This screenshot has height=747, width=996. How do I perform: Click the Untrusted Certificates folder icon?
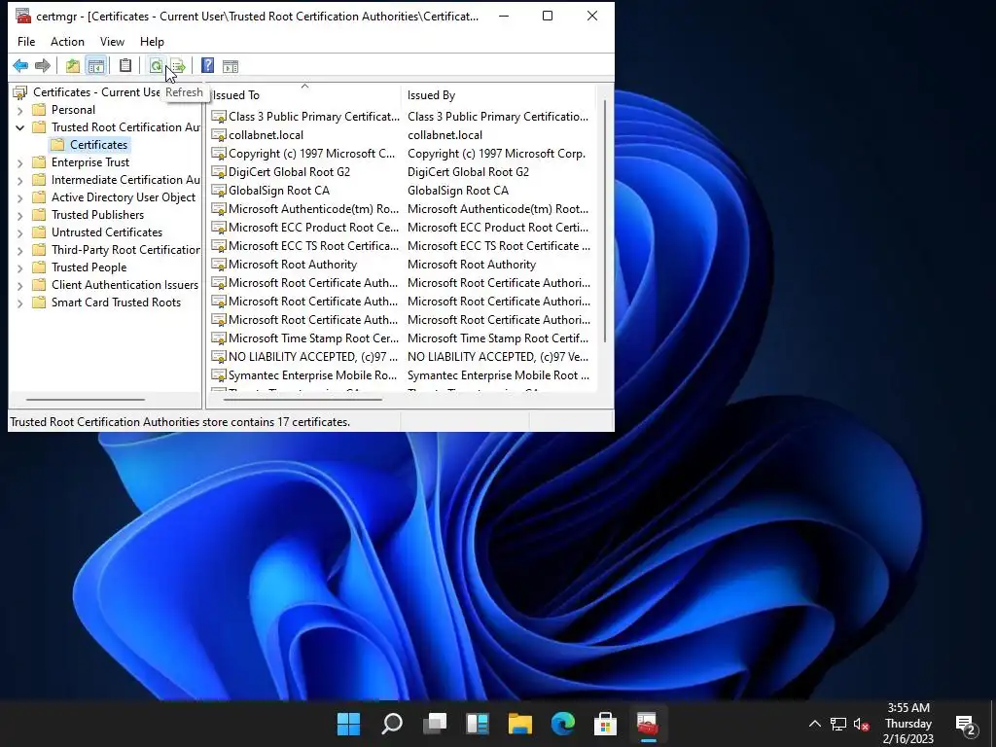tap(39, 232)
